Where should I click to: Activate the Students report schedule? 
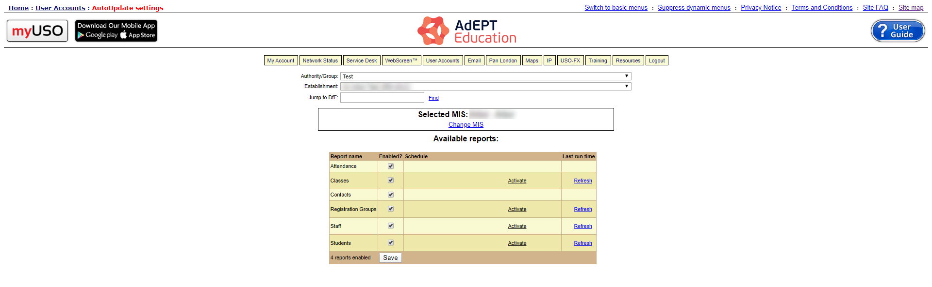517,243
